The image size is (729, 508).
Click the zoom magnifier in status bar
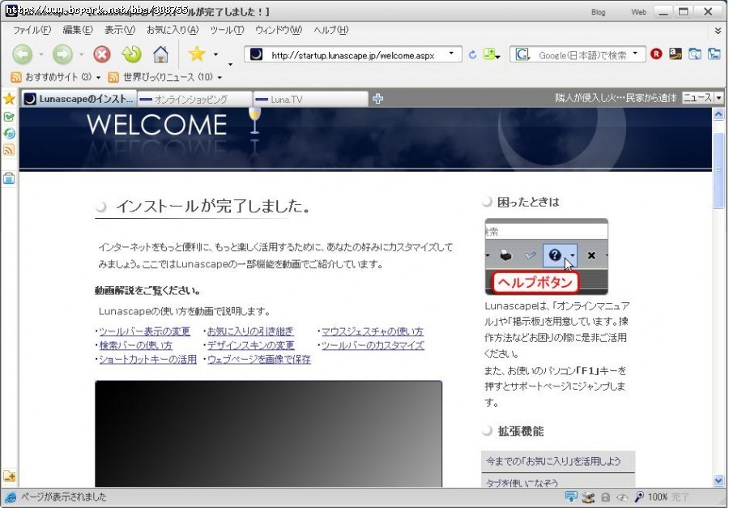point(639,497)
